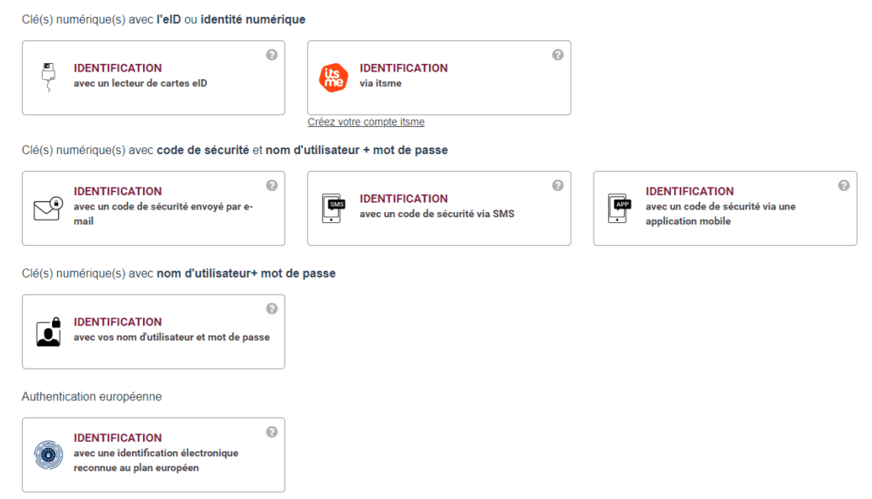Open help for mobile application option
872x499 pixels.
tap(844, 186)
